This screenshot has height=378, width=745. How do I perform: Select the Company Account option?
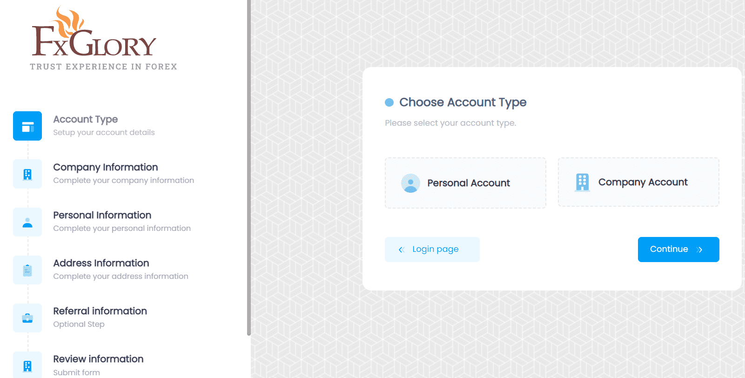click(638, 182)
